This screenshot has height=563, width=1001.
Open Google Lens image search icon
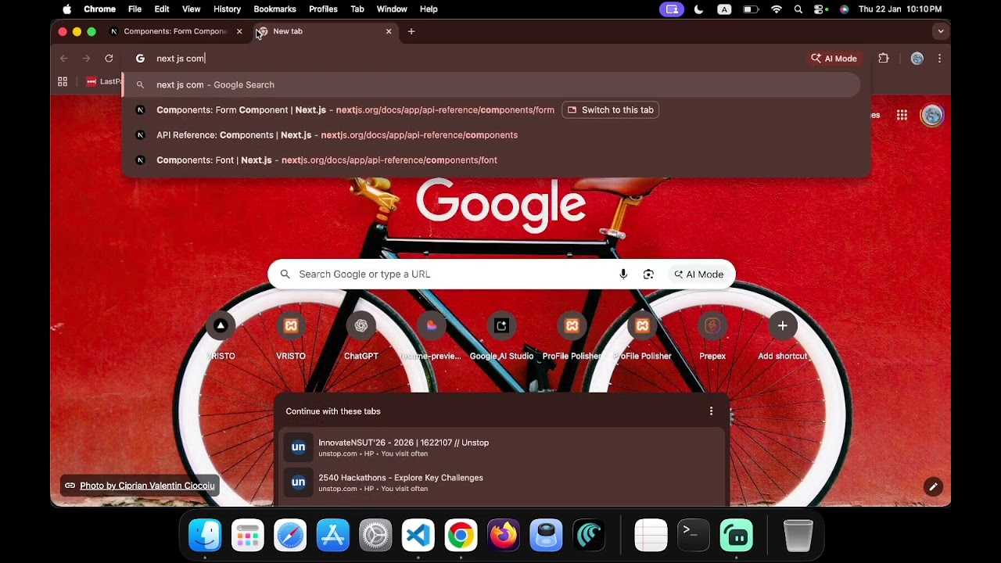pyautogui.click(x=648, y=274)
